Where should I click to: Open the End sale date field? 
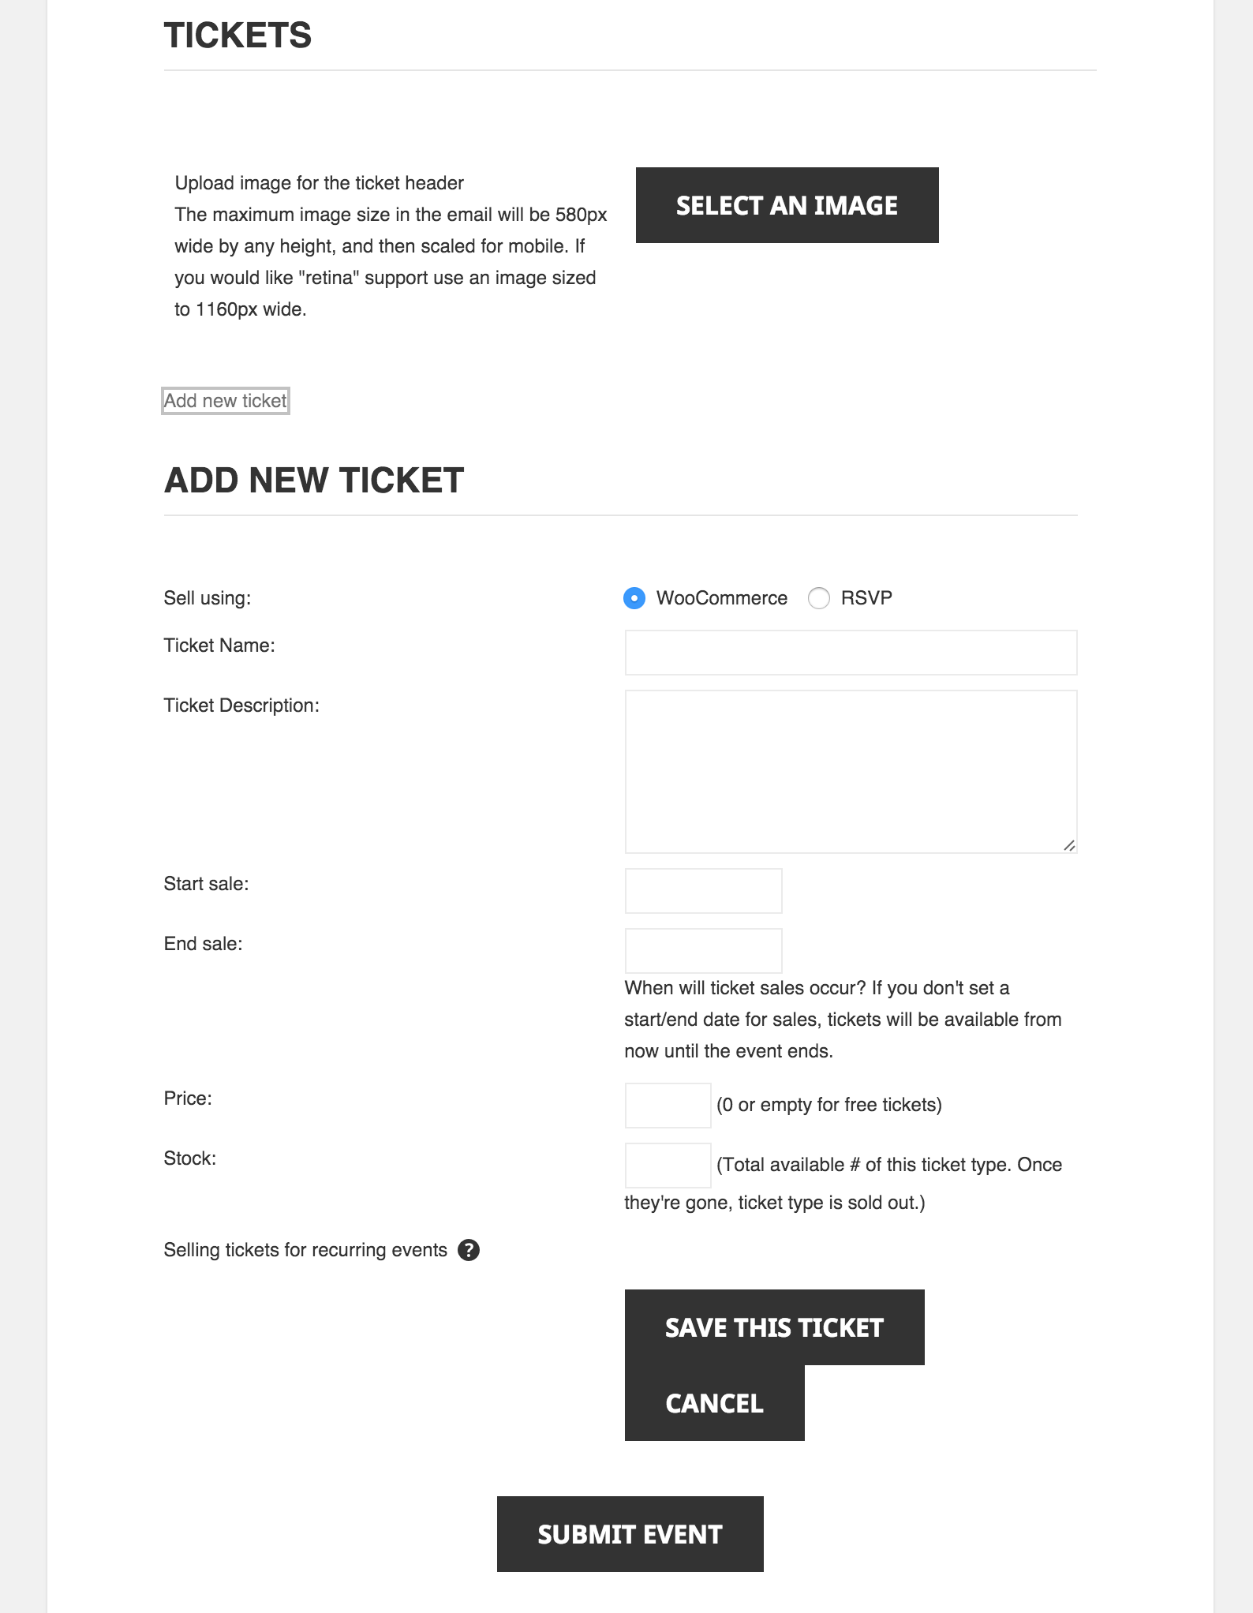(x=703, y=951)
